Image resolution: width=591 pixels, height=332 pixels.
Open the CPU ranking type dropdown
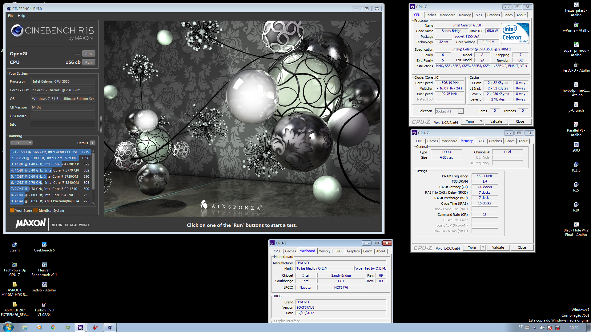tap(21, 143)
